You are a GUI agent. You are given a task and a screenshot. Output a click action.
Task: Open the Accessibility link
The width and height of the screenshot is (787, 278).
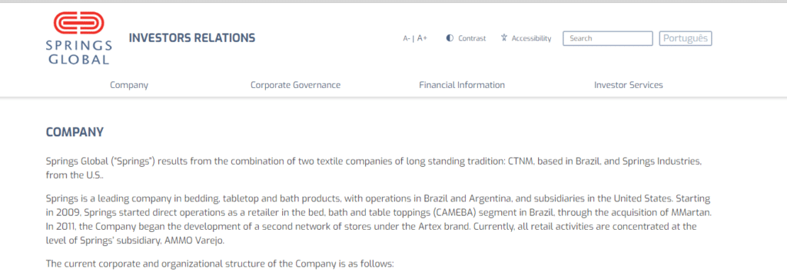click(x=526, y=38)
